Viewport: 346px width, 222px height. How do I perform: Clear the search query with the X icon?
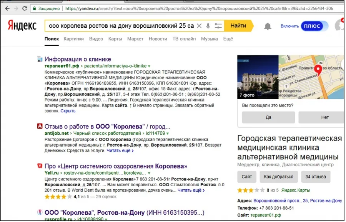199,26
